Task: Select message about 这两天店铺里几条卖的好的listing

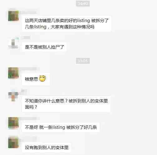Action: 67,24
